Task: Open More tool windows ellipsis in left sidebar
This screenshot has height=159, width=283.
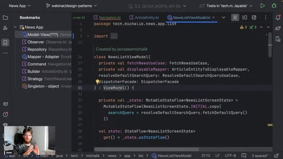Action: coord(5,53)
